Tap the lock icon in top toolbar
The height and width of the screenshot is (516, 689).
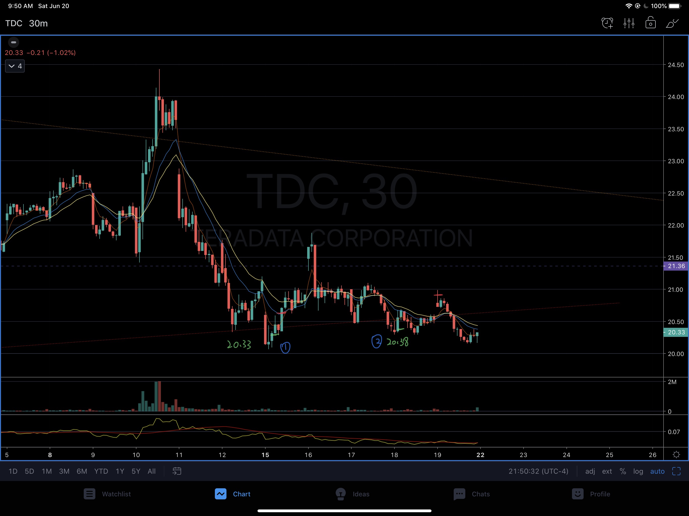click(650, 23)
